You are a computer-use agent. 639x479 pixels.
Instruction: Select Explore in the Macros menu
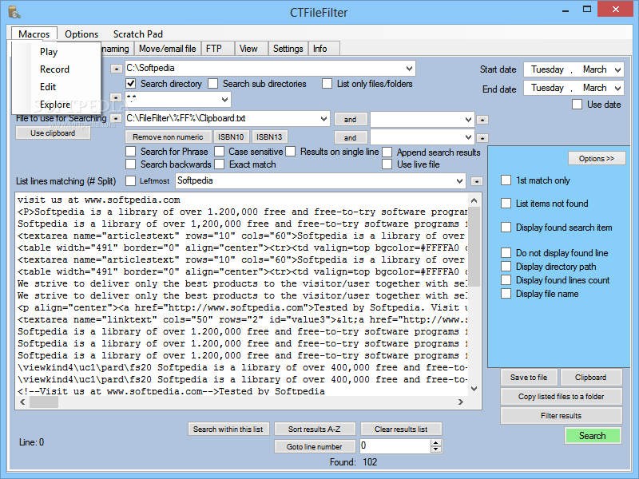click(56, 105)
